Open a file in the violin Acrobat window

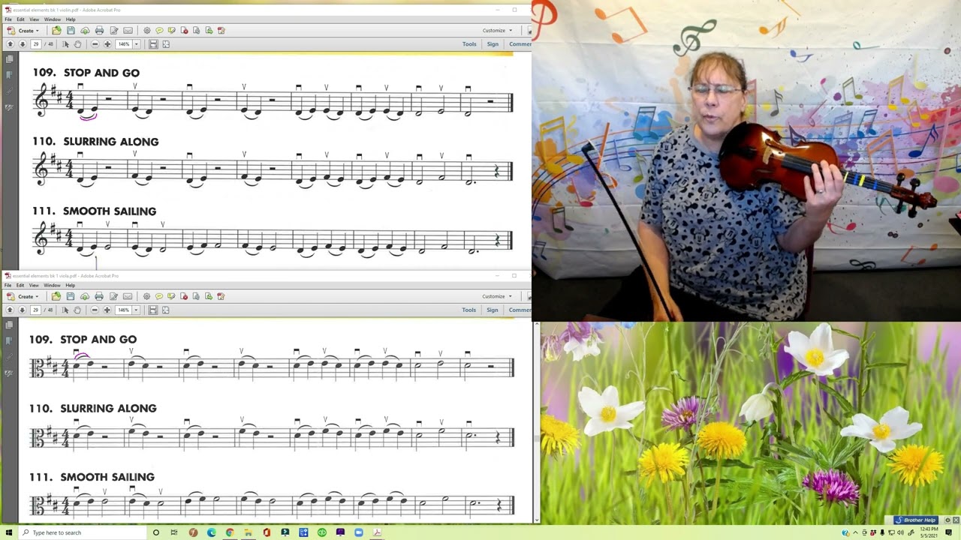(56, 31)
